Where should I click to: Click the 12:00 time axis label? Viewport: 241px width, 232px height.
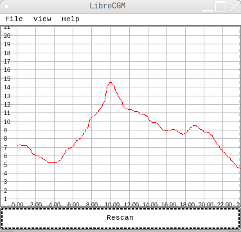point(131,205)
